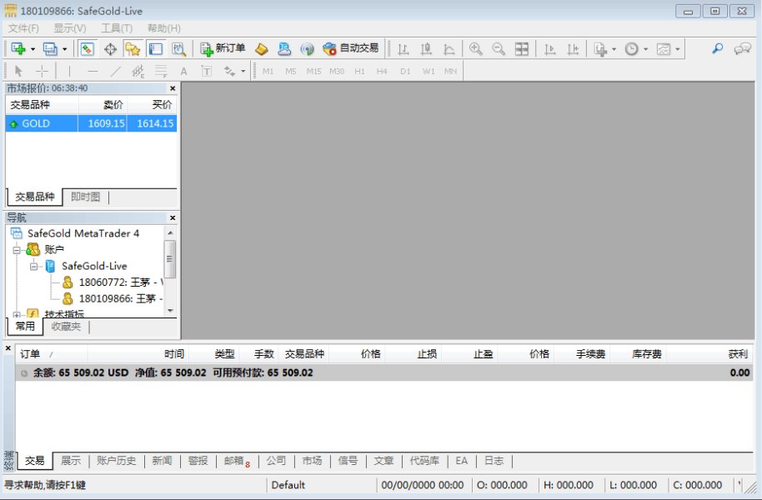Click the MQL5 community person icon
This screenshot has width=762, height=500.
pos(284,48)
